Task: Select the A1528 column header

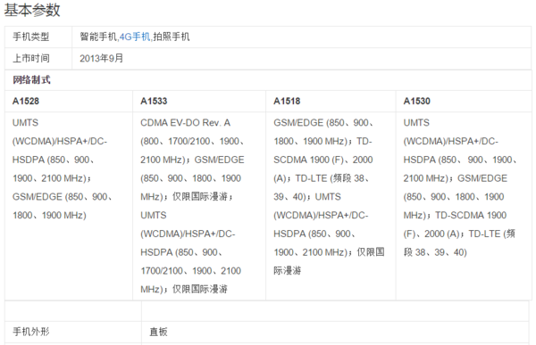Action: point(69,102)
